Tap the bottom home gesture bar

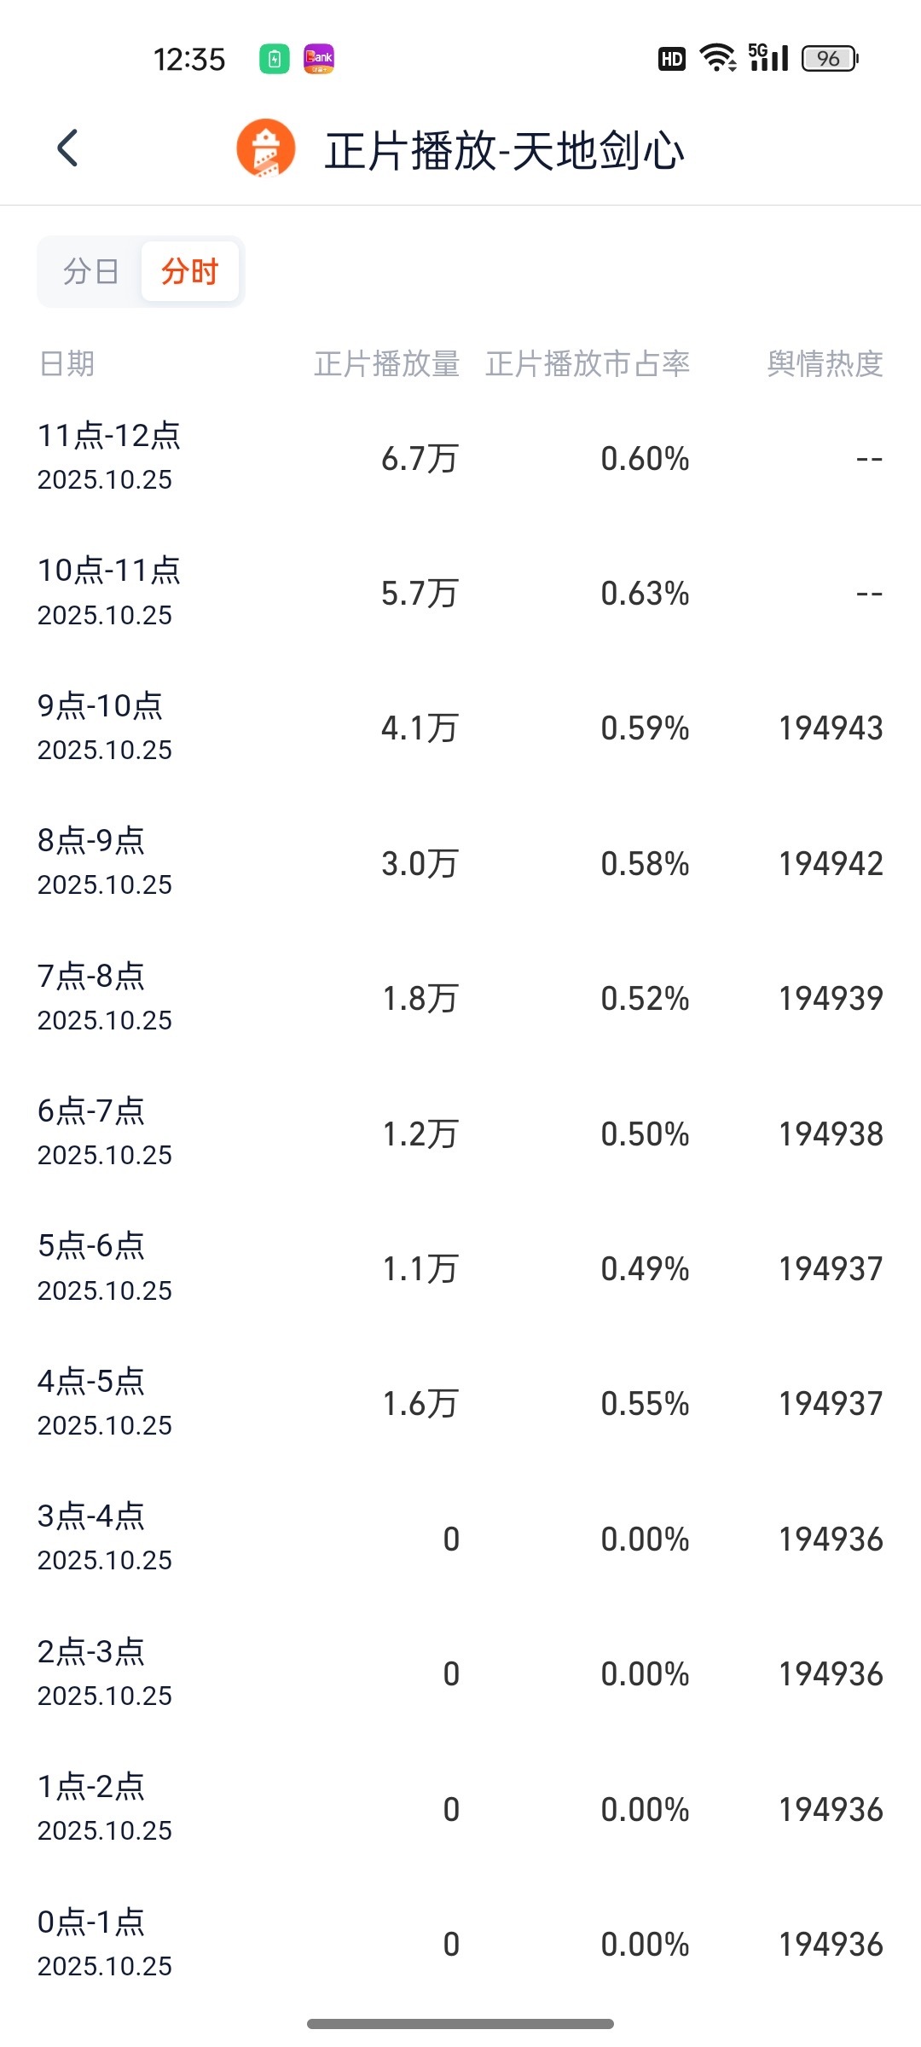click(460, 2024)
